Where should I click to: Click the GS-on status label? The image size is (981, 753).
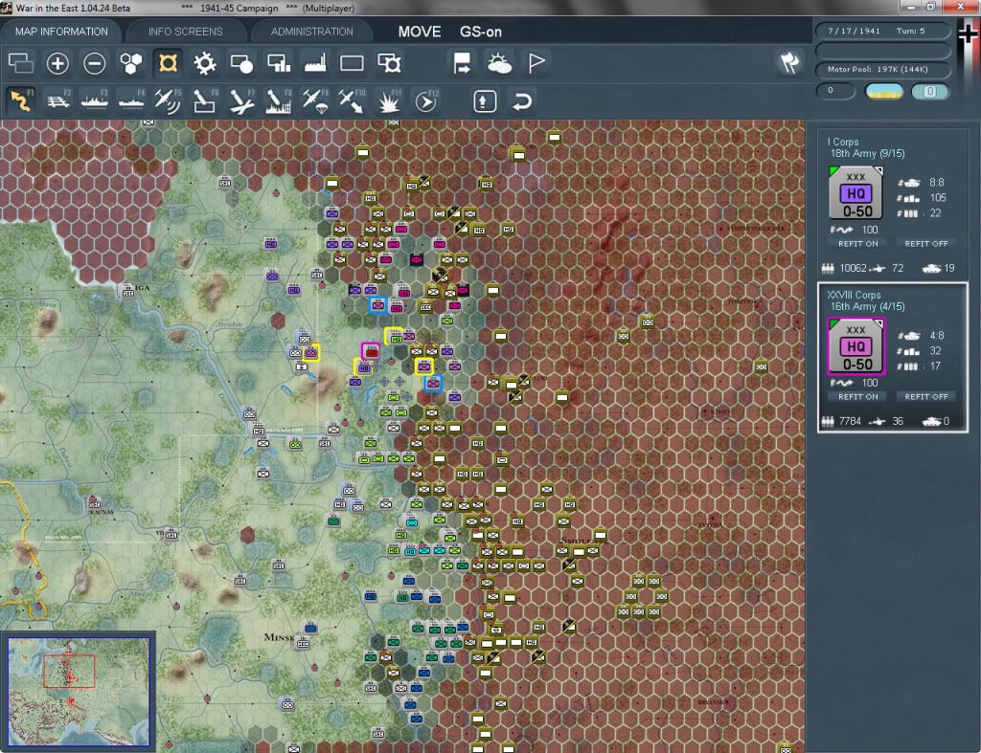pos(481,32)
